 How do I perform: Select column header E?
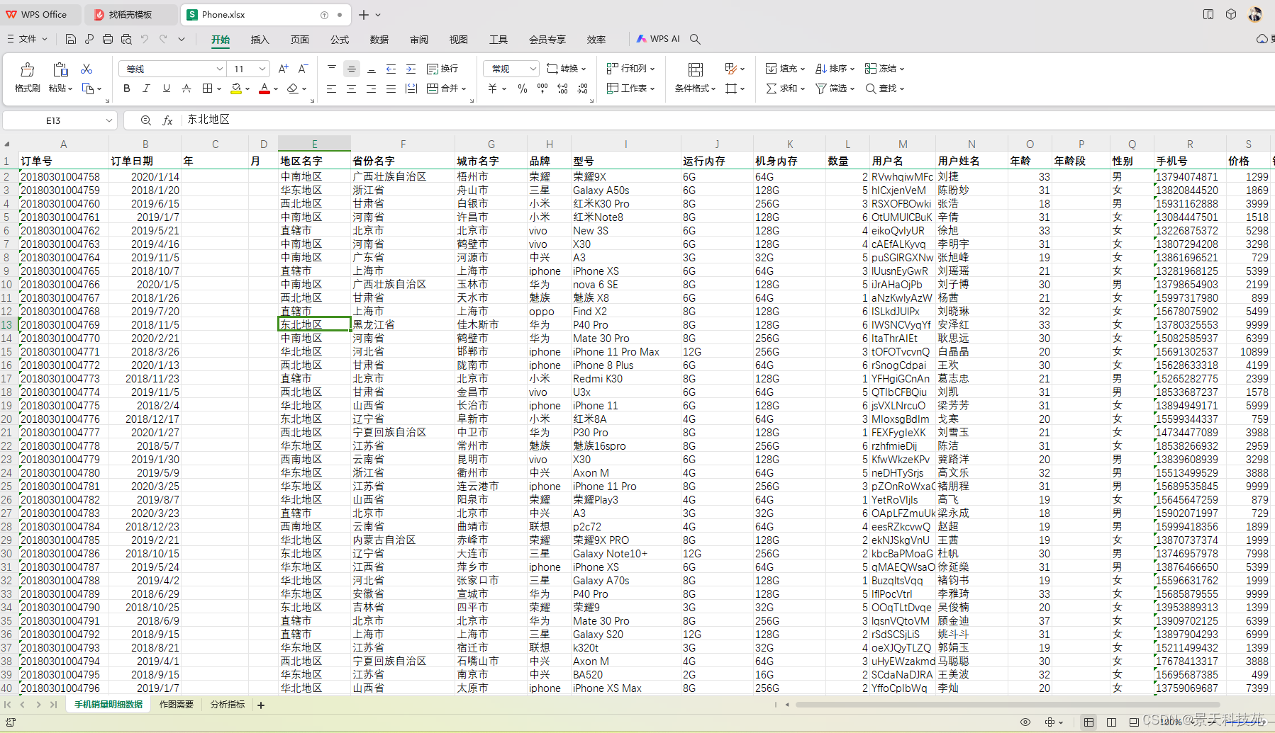[314, 144]
